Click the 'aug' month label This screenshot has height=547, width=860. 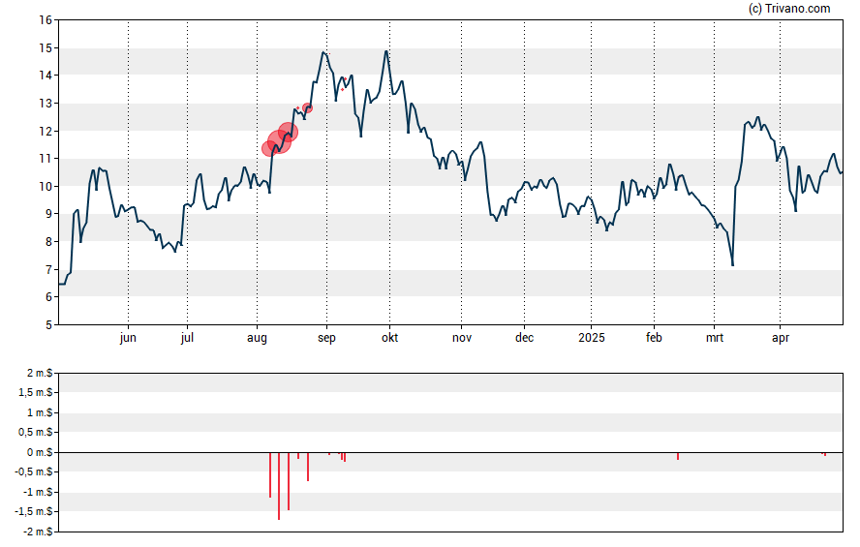coord(257,338)
